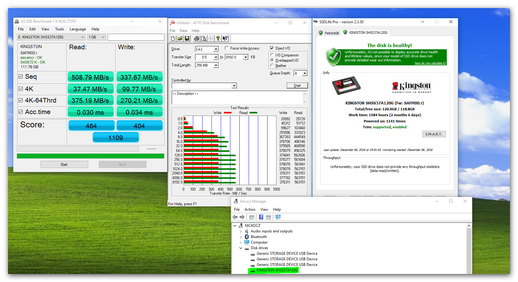Click the scan for hardware changes icon
The width and height of the screenshot is (518, 282).
point(278,217)
